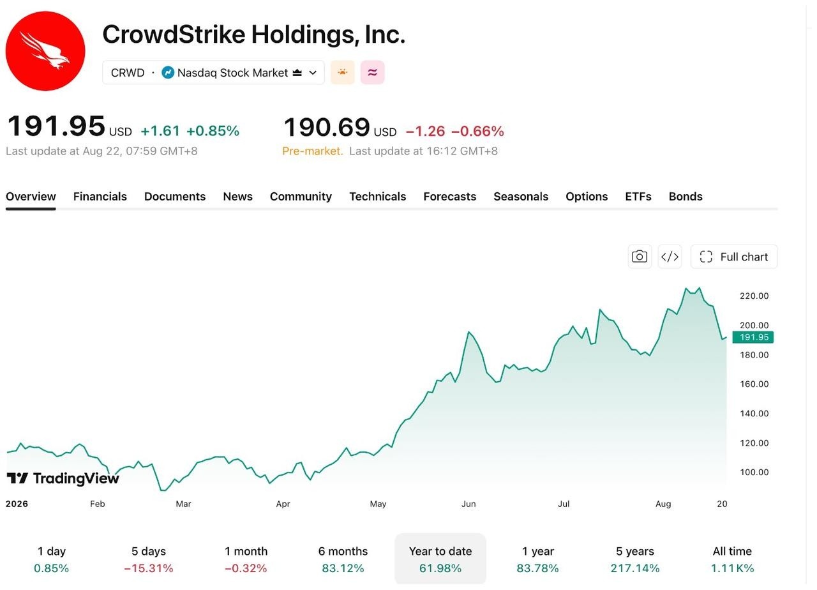The height and width of the screenshot is (590, 817).
Task: Click the Nasdaq exchange round icon
Action: coord(168,73)
